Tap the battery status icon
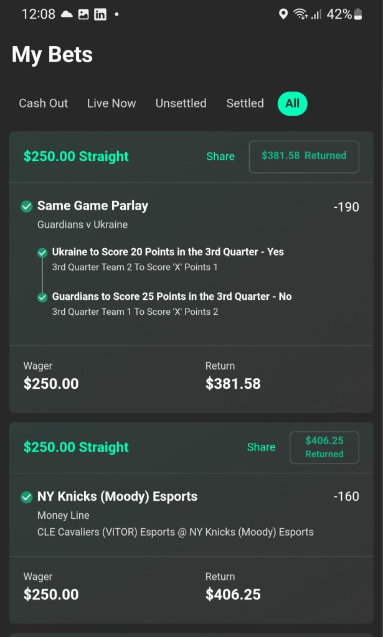Viewport: 383px width, 637px height. point(358,14)
